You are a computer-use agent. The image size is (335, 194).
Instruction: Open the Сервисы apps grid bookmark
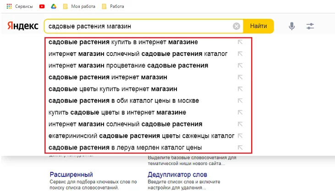coord(20,6)
